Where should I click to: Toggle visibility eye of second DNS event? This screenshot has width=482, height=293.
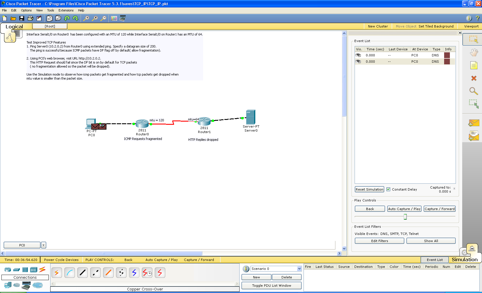tap(358, 62)
